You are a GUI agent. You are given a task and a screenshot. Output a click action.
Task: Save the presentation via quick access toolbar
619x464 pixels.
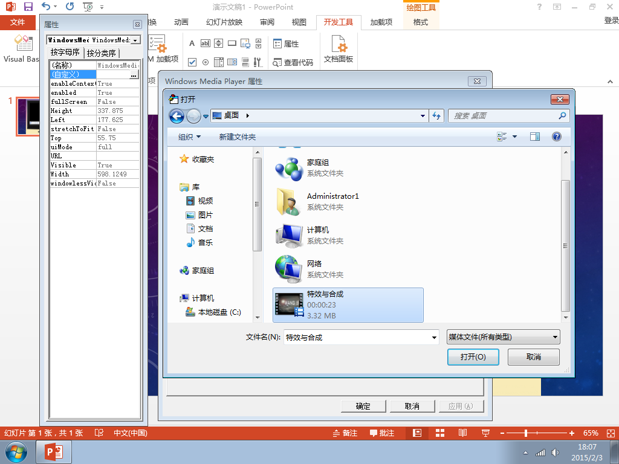(28, 7)
